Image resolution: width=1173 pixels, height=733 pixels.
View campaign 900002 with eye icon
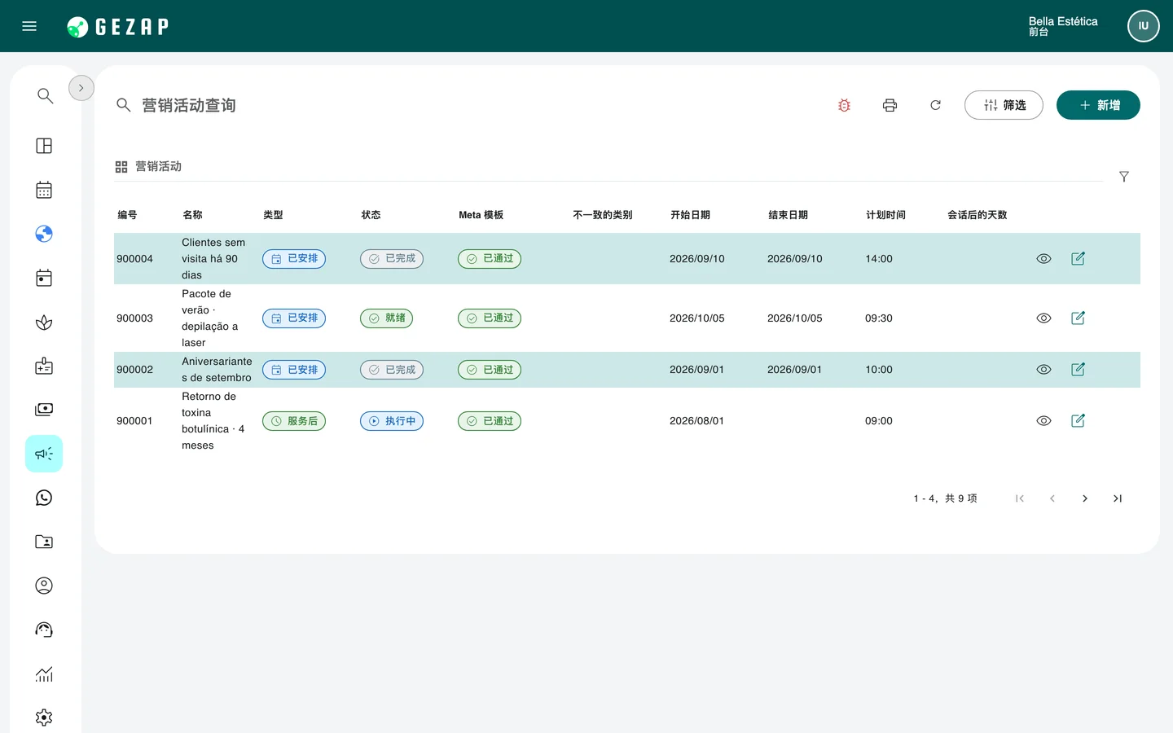(1043, 369)
